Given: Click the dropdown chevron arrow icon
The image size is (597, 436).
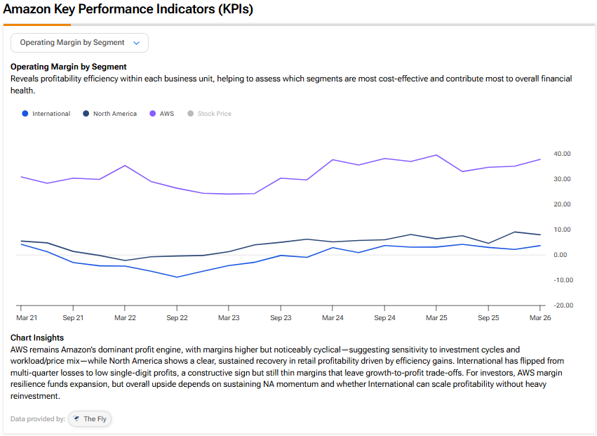Looking at the screenshot, I should coord(136,43).
